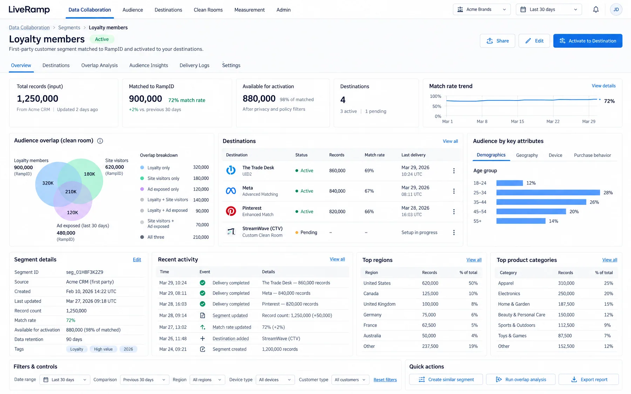This screenshot has width=631, height=394.
Task: Open the Delivery Logs tab
Action: pos(194,65)
